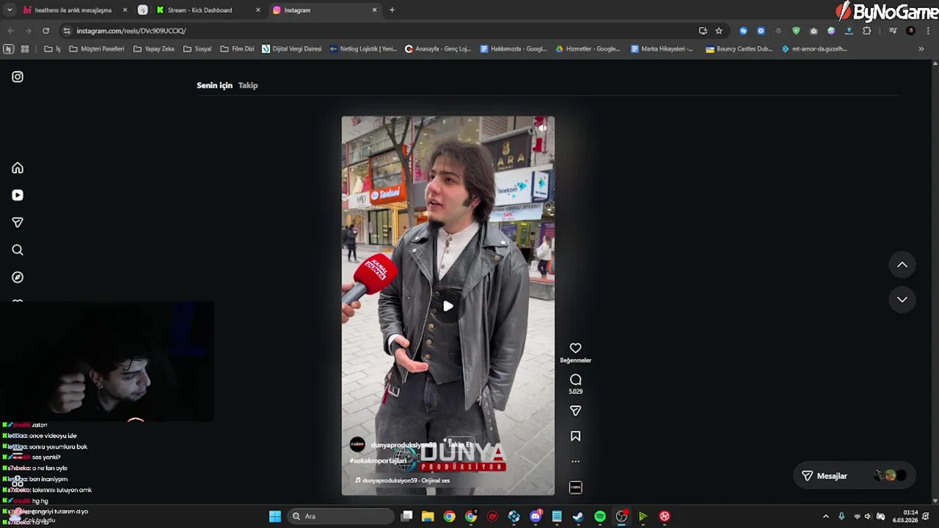Go to the Instagram Home feed icon
Viewport: 939px width, 528px height.
coord(18,168)
